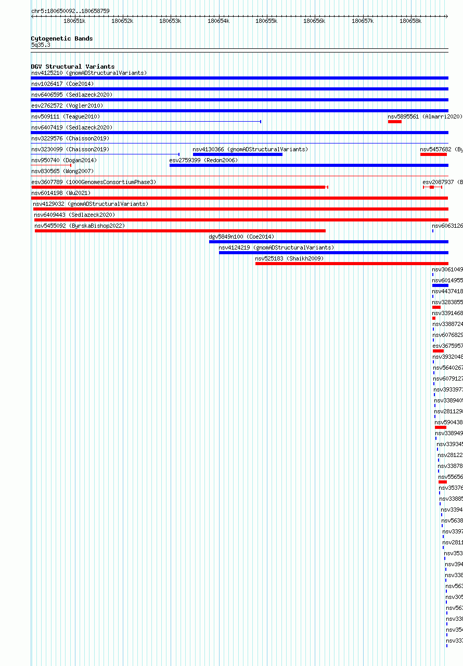
Task: Click the 180651k ruler tick label
Action: click(74, 21)
